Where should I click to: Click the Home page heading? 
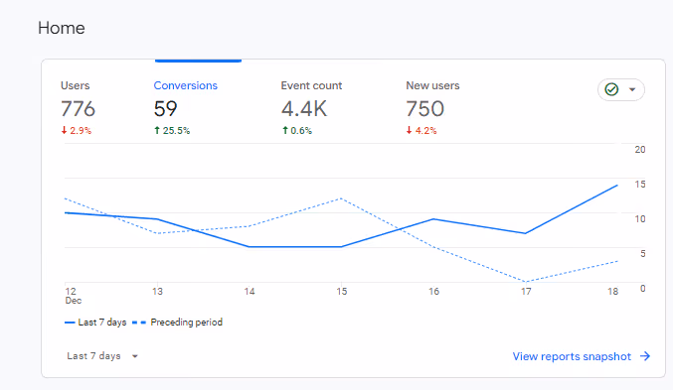click(62, 29)
